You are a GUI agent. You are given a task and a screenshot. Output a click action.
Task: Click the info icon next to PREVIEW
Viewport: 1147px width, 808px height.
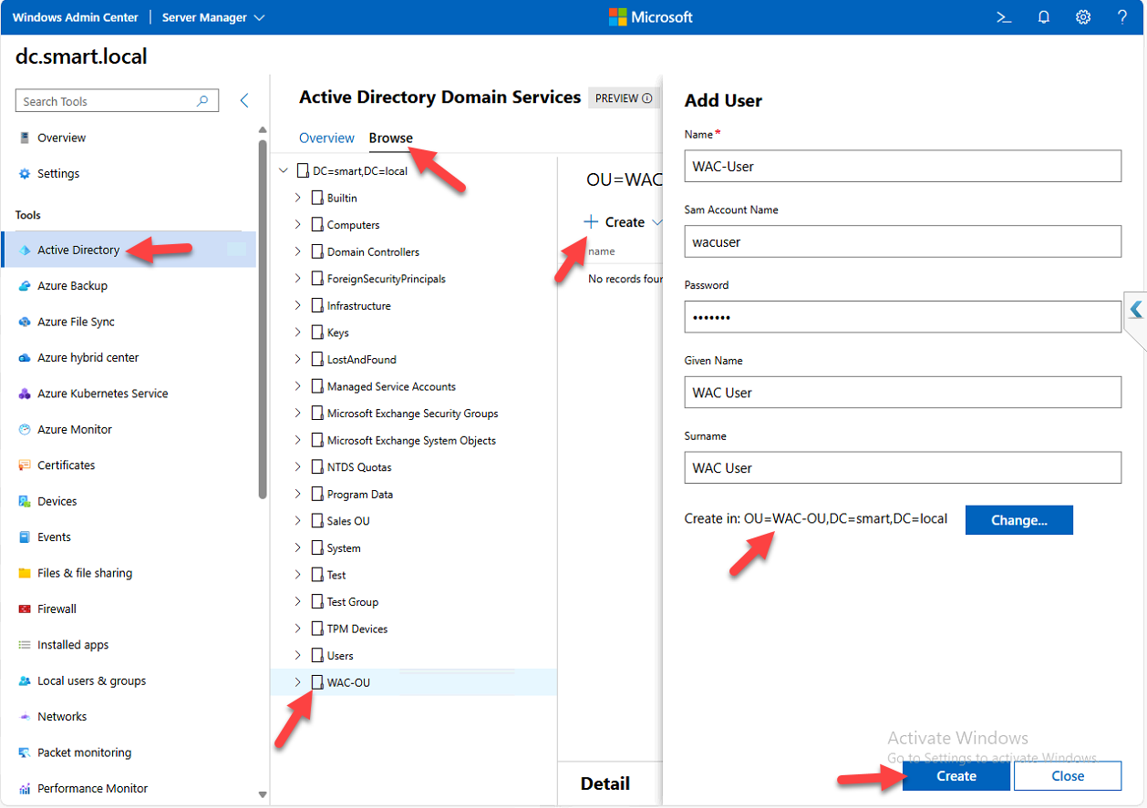click(x=647, y=98)
